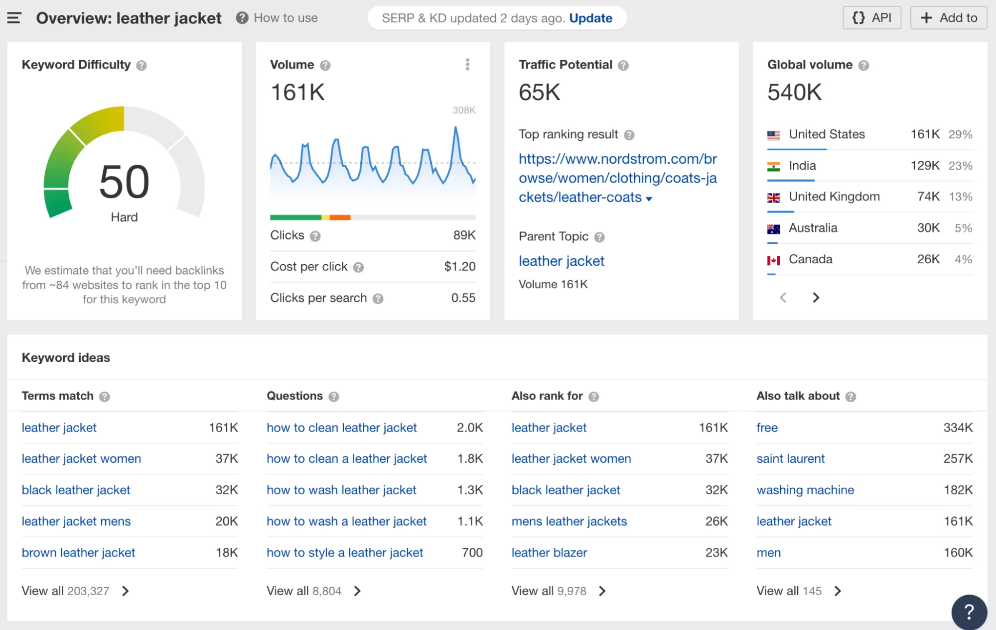Click the Clicks per search help icon

(x=379, y=298)
